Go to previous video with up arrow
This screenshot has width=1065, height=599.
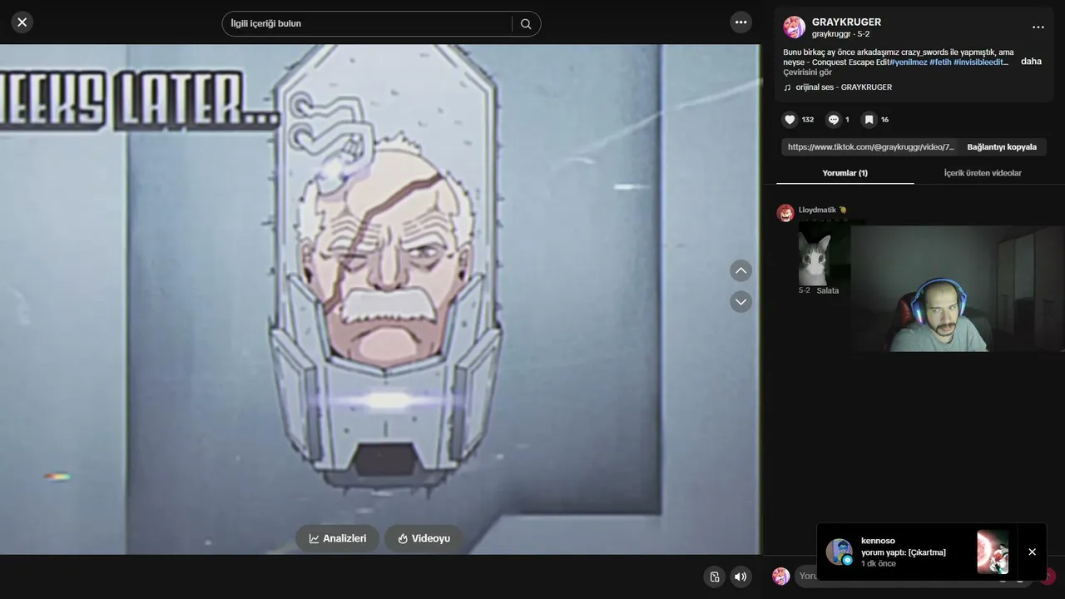[741, 271]
